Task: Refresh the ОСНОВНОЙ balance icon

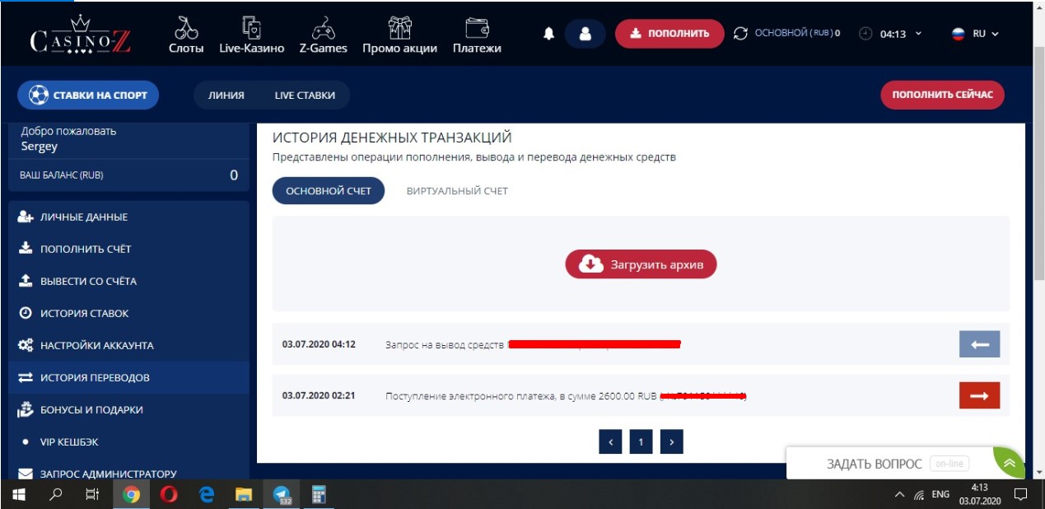Action: 740,34
